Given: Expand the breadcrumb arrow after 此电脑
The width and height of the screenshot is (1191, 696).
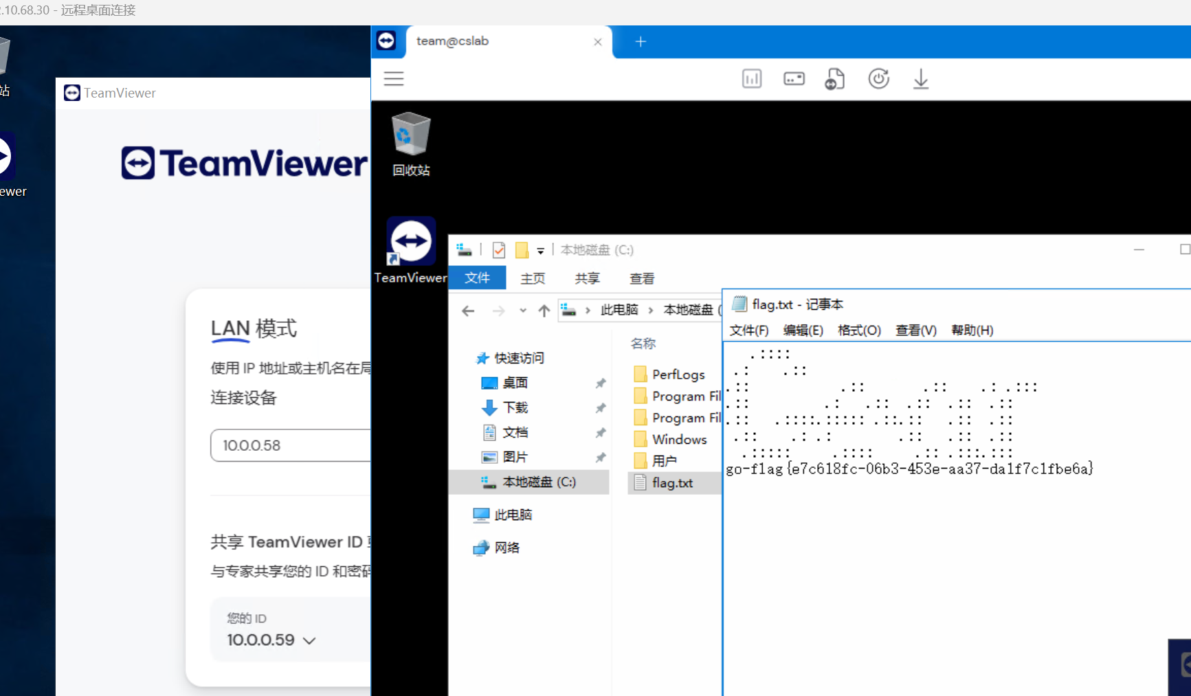Looking at the screenshot, I should tap(650, 311).
